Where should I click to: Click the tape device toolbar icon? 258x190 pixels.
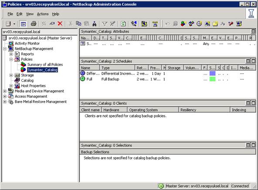(x=155, y=24)
